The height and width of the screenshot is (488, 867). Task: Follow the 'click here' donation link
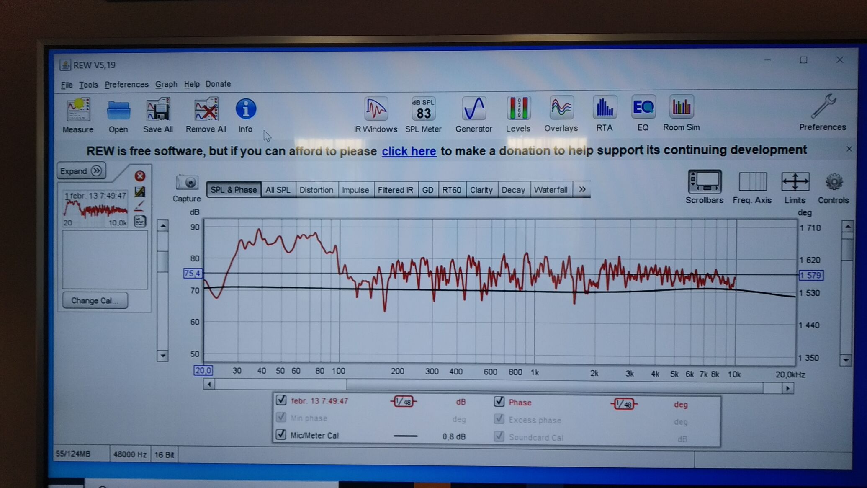pyautogui.click(x=409, y=151)
